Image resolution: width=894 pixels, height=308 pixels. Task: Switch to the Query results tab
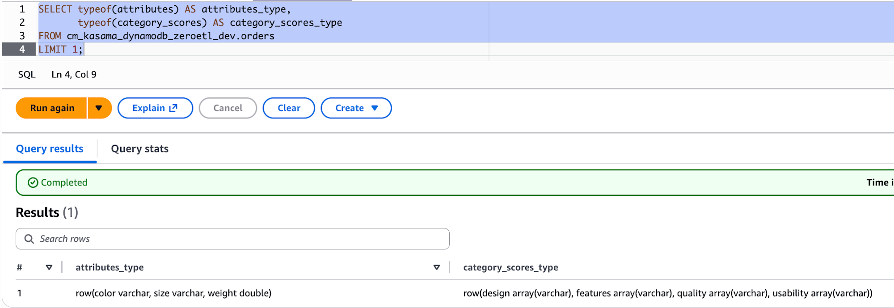[50, 149]
